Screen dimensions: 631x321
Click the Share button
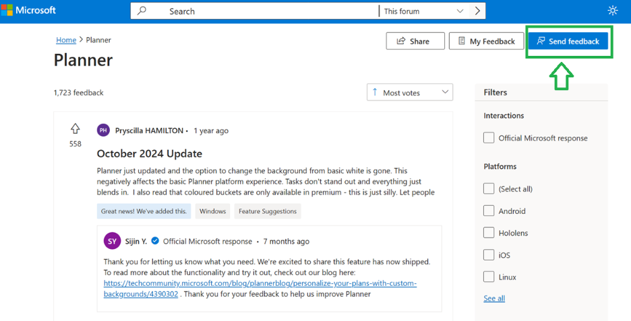tap(415, 41)
